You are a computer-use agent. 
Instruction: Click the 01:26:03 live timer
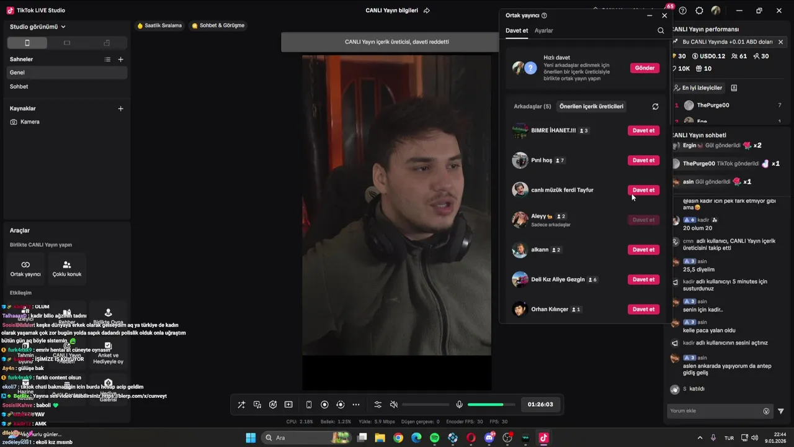[540, 404]
